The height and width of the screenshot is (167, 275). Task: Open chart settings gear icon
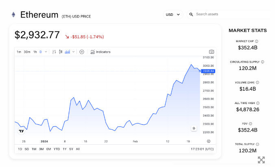[208, 141]
